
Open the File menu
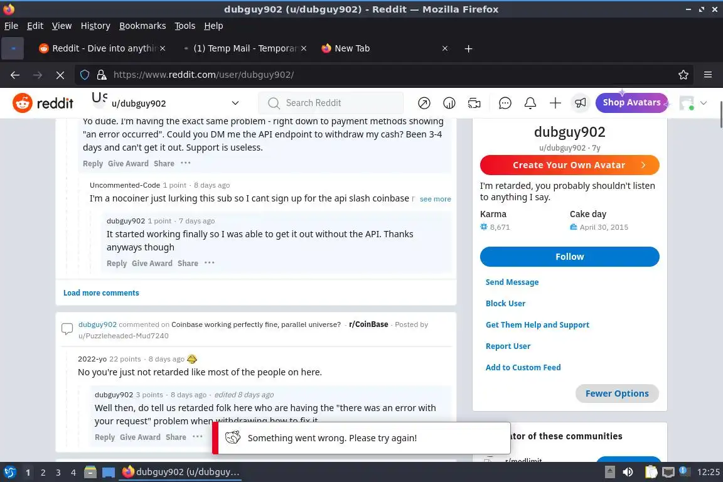click(11, 26)
